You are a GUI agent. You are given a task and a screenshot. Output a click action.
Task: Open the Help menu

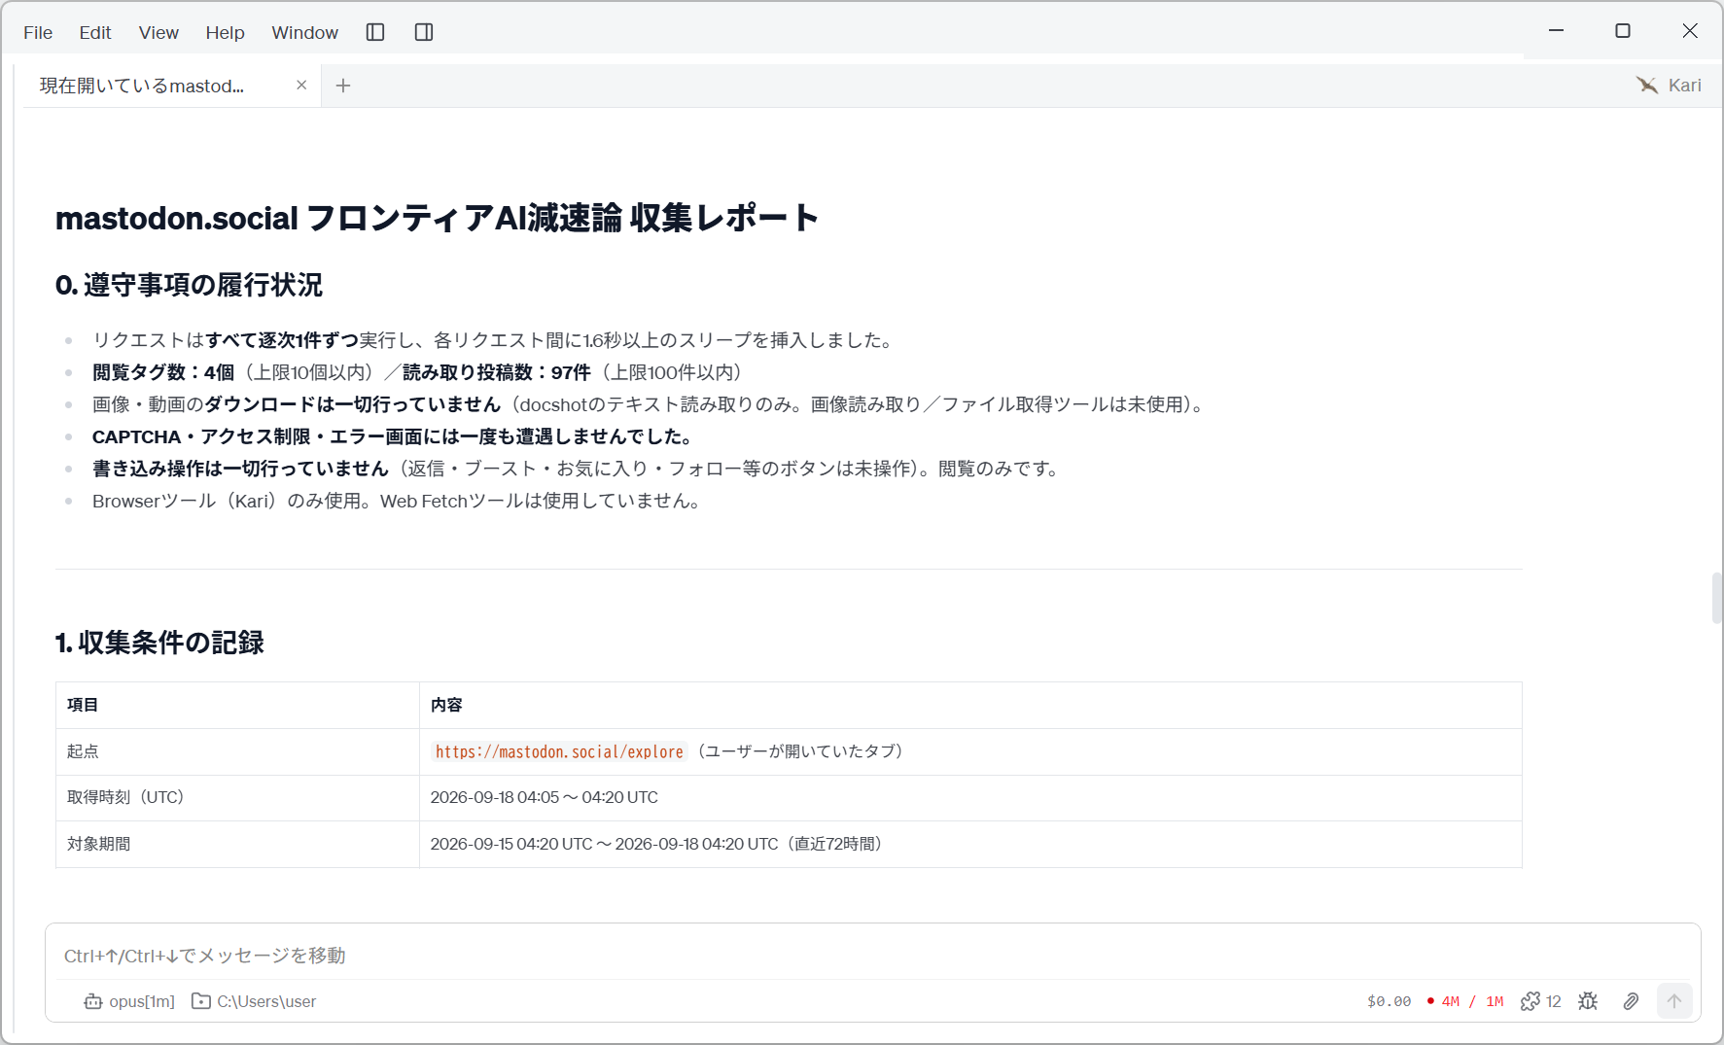[x=225, y=32]
